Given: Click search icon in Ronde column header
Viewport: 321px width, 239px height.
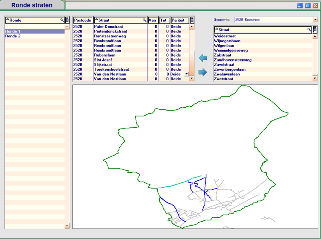Looking at the screenshot, I should click(62, 20).
